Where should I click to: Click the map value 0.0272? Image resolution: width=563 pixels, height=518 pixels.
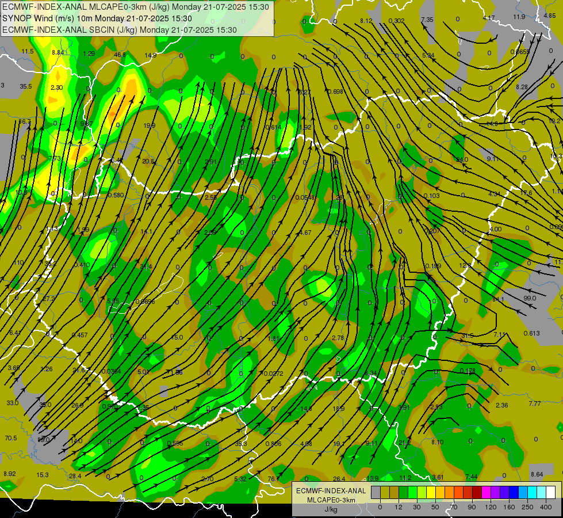(x=274, y=374)
